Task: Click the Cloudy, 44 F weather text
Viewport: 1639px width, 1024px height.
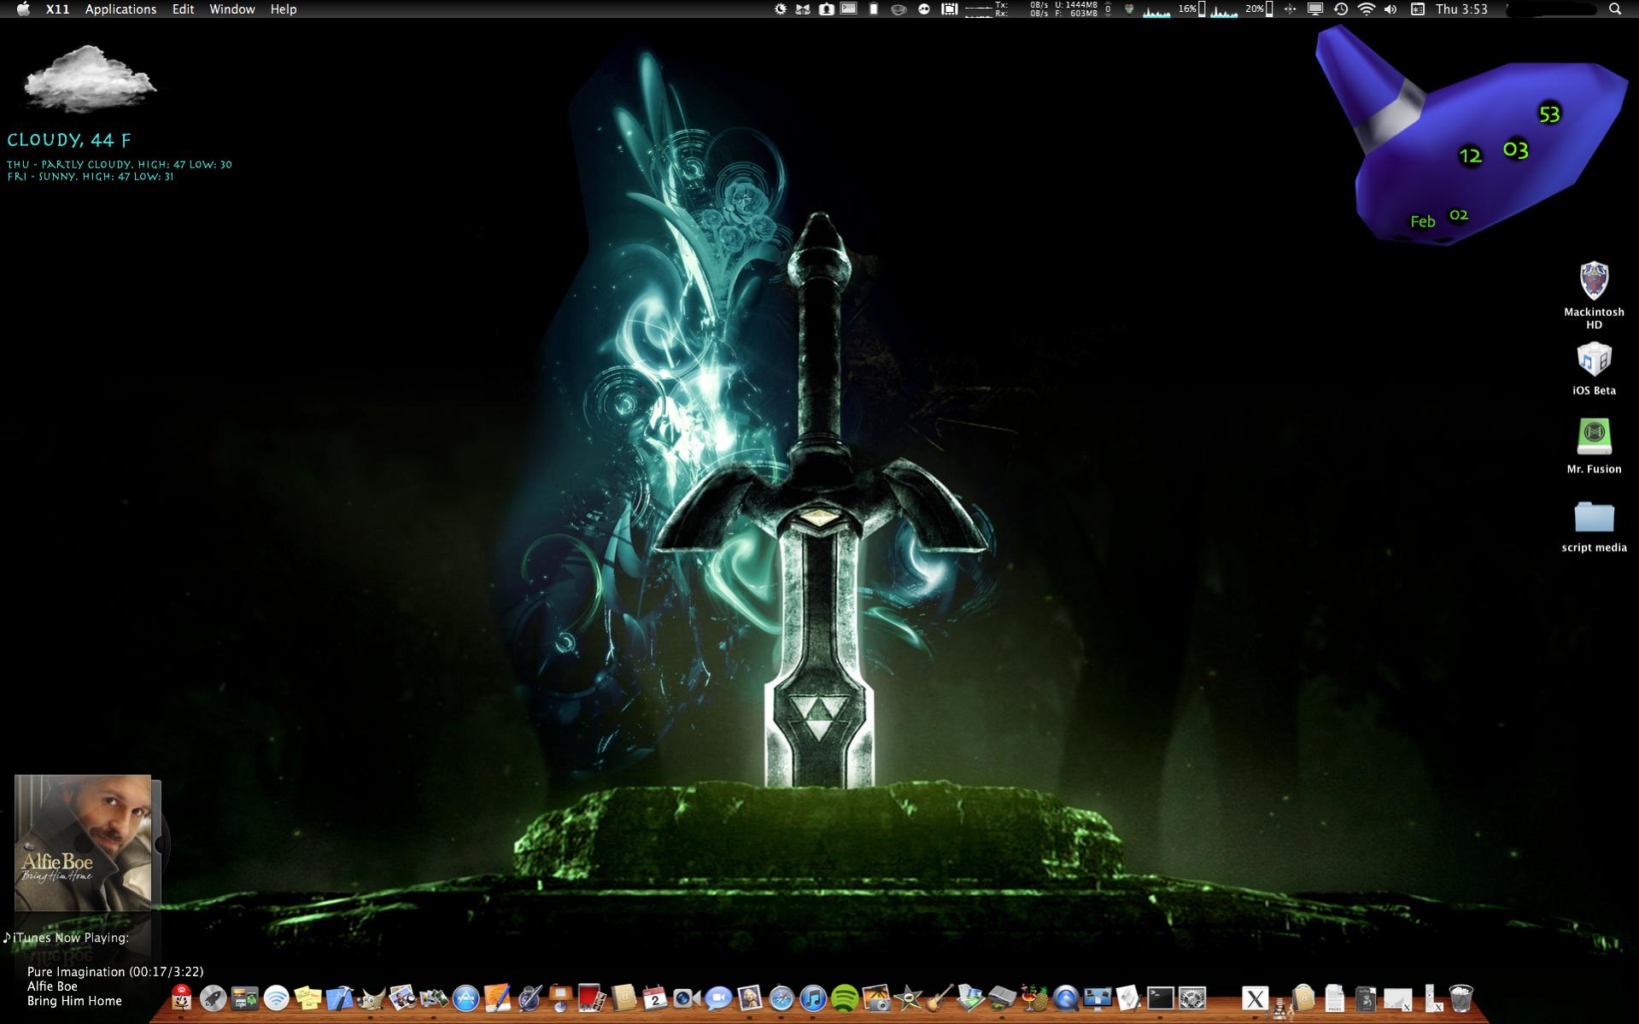Action: click(x=69, y=140)
